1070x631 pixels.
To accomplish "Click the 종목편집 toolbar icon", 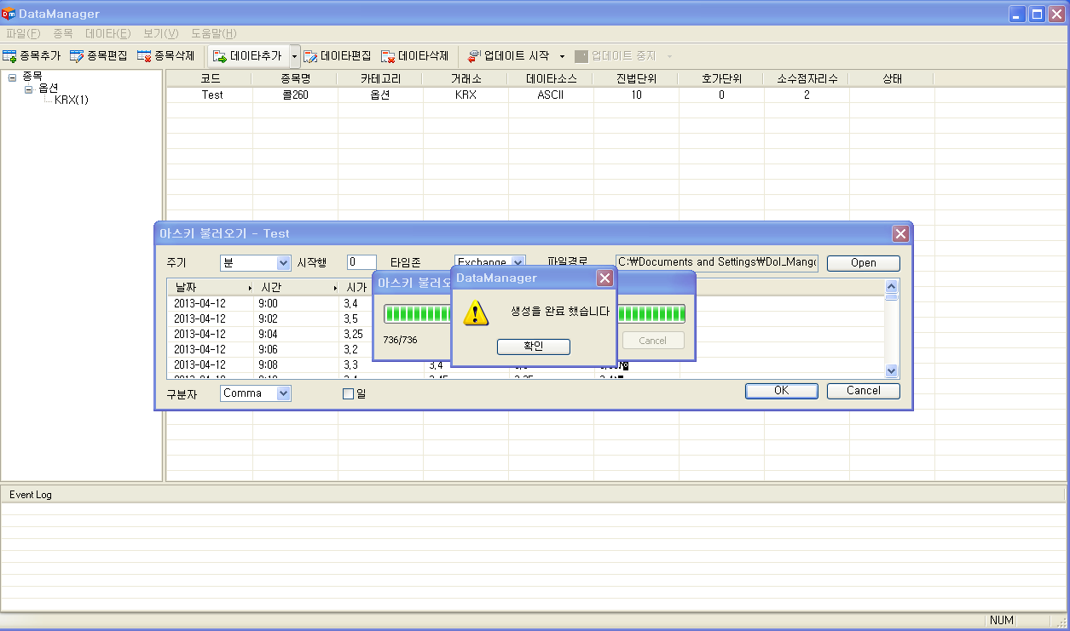I will [x=77, y=56].
